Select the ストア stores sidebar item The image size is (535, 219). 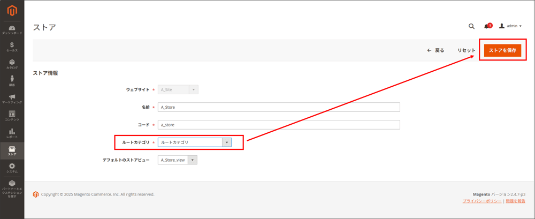tap(12, 150)
